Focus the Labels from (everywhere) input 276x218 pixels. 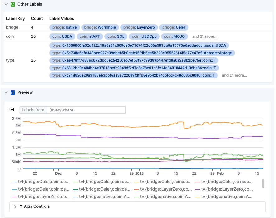pos(86,110)
